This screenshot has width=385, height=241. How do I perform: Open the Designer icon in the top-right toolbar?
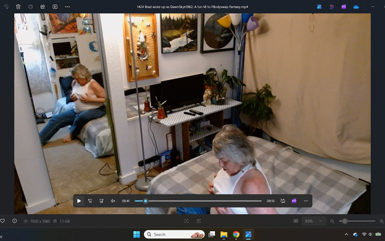[332, 7]
